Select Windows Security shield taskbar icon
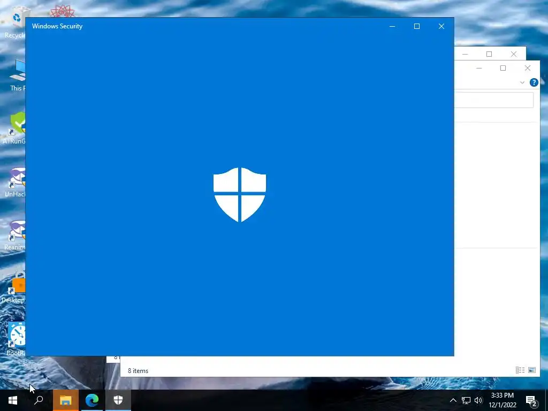Image resolution: width=548 pixels, height=411 pixels. (118, 400)
